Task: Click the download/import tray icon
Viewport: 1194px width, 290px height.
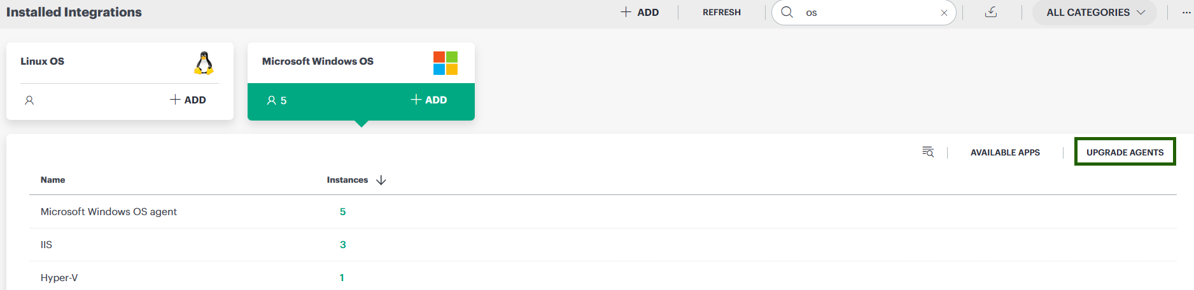Action: tap(991, 12)
